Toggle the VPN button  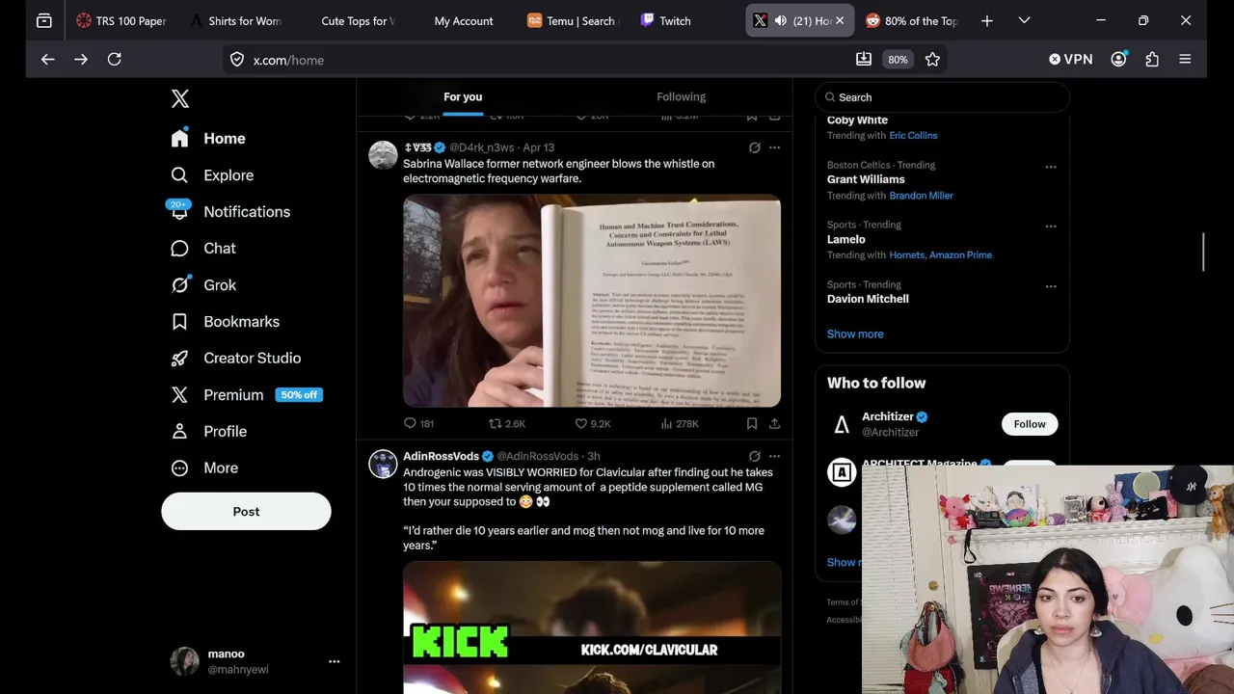click(1070, 60)
